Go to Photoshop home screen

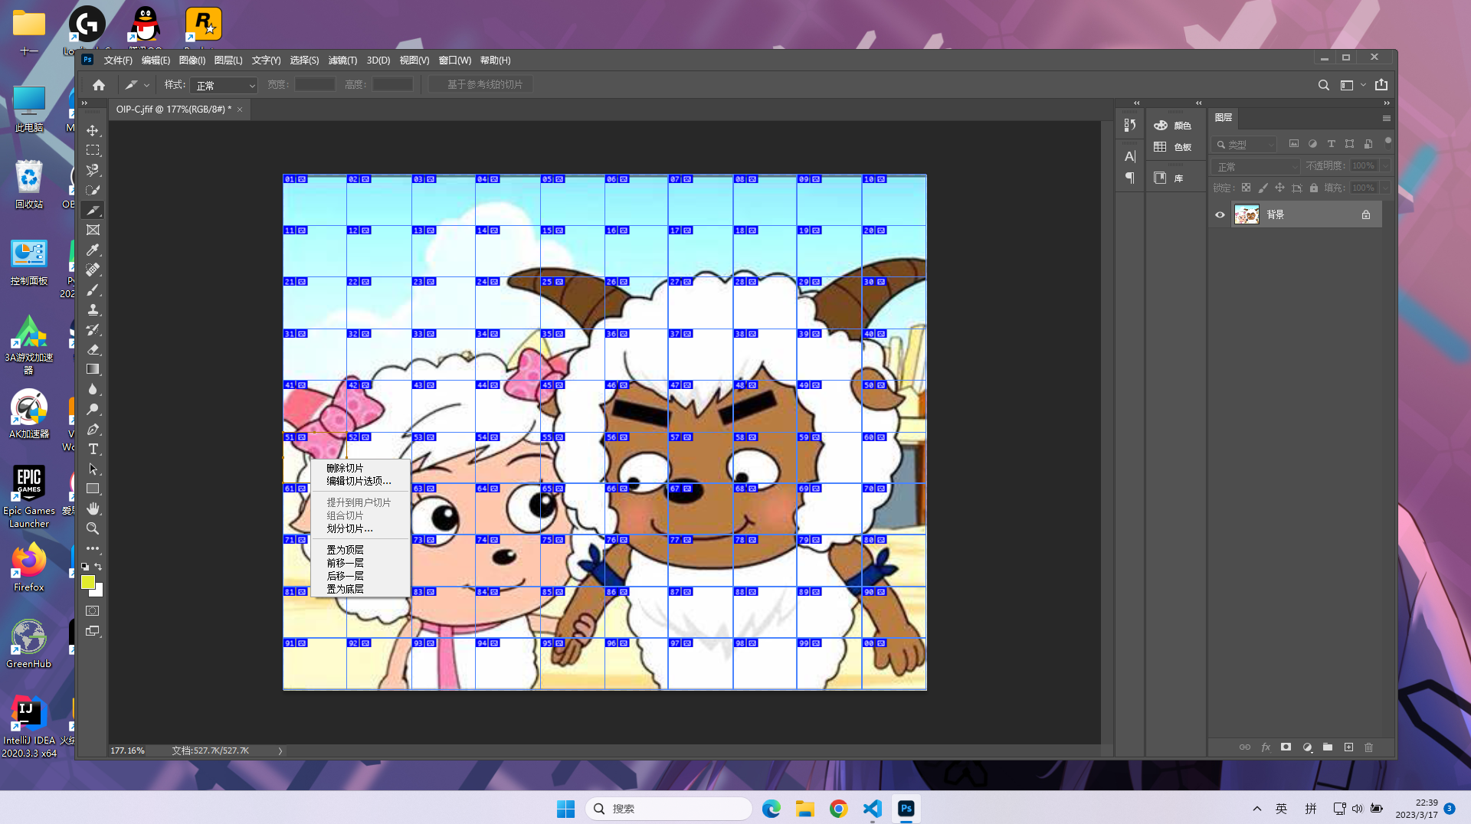pos(99,85)
